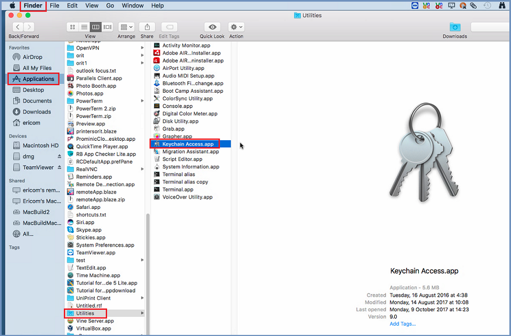Viewport: 511px width, 336px height.
Task: Select Migration Assistant.app
Action: point(191,152)
